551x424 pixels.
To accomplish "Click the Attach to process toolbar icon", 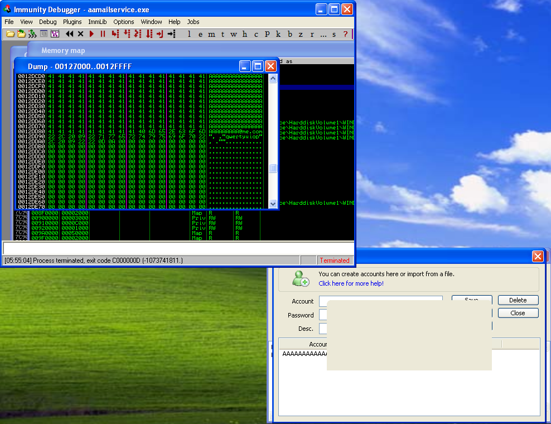I will 21,34.
